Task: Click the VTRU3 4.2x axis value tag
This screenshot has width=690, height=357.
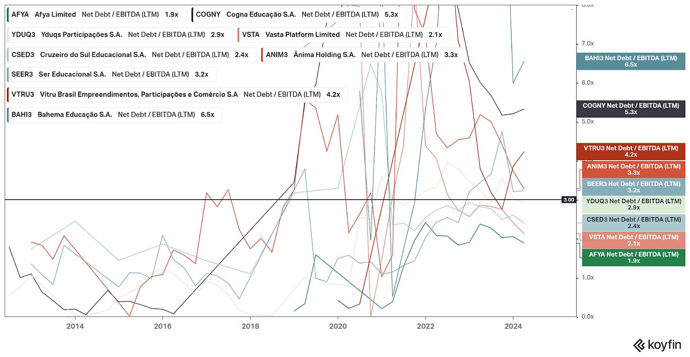Action: pos(631,152)
